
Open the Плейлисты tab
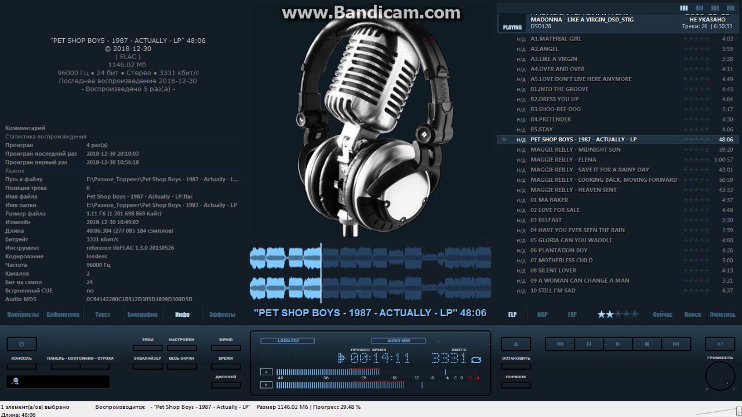point(23,314)
